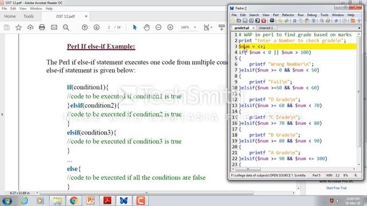Open the Padre tab list dropdown arrow

pyautogui.click(x=359, y=28)
